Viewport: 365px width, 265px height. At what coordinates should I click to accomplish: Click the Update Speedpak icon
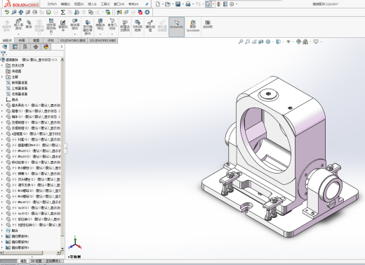pyautogui.click(x=193, y=26)
